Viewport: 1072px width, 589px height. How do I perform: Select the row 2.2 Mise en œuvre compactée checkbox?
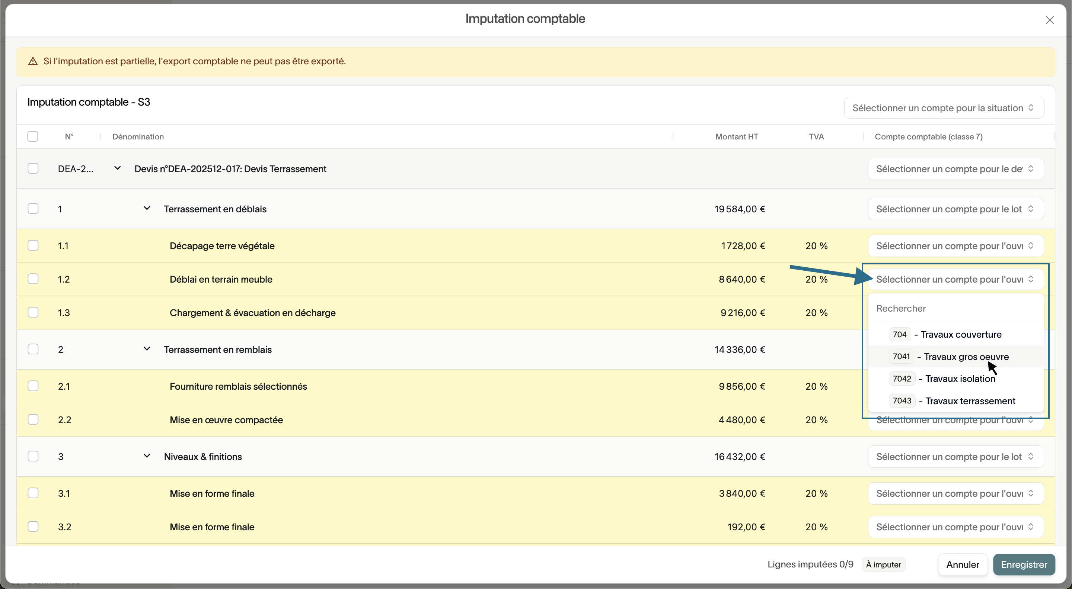click(33, 419)
